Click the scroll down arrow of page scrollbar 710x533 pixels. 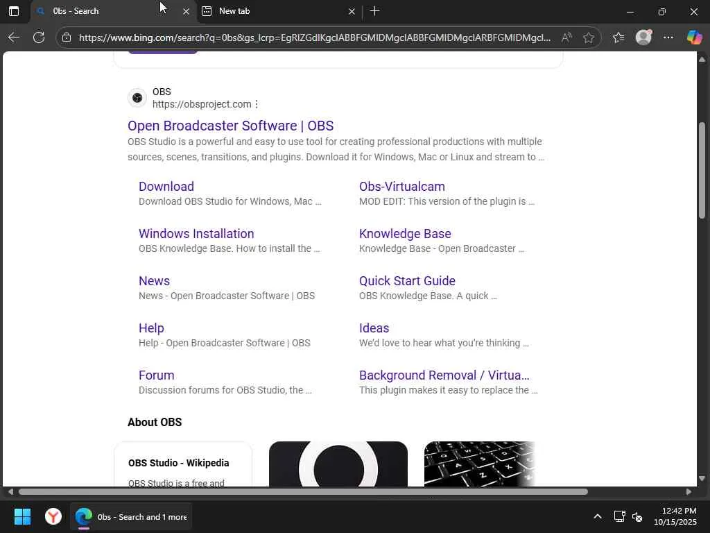point(702,478)
